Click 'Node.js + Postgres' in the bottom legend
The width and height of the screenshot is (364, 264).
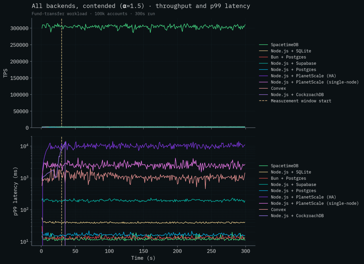[293, 191]
